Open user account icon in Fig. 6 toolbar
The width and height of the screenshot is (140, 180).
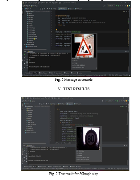click(104, 6)
